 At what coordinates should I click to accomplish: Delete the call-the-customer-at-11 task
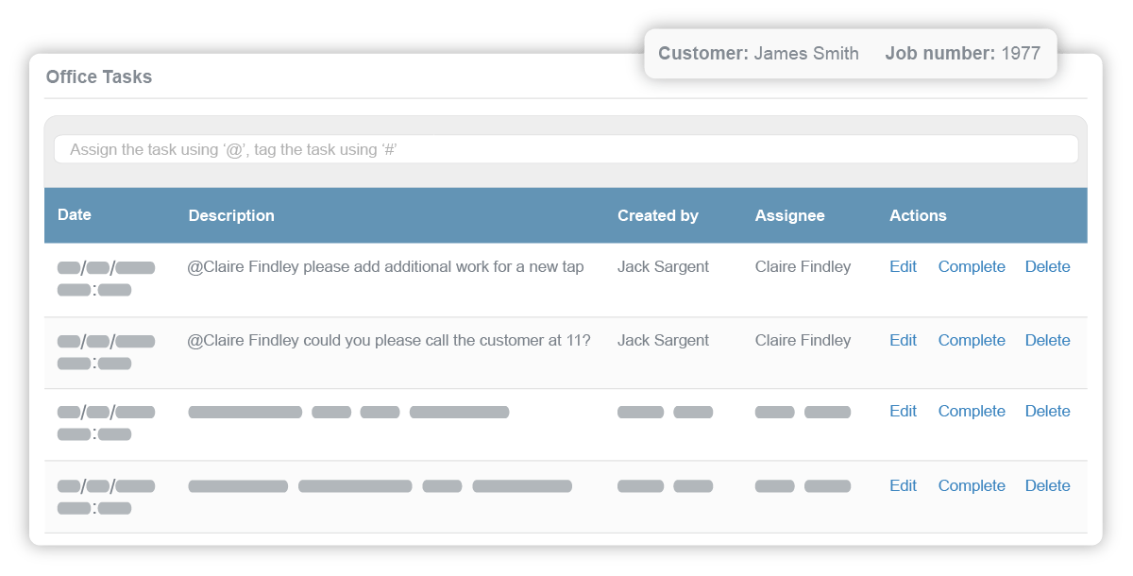(1047, 340)
